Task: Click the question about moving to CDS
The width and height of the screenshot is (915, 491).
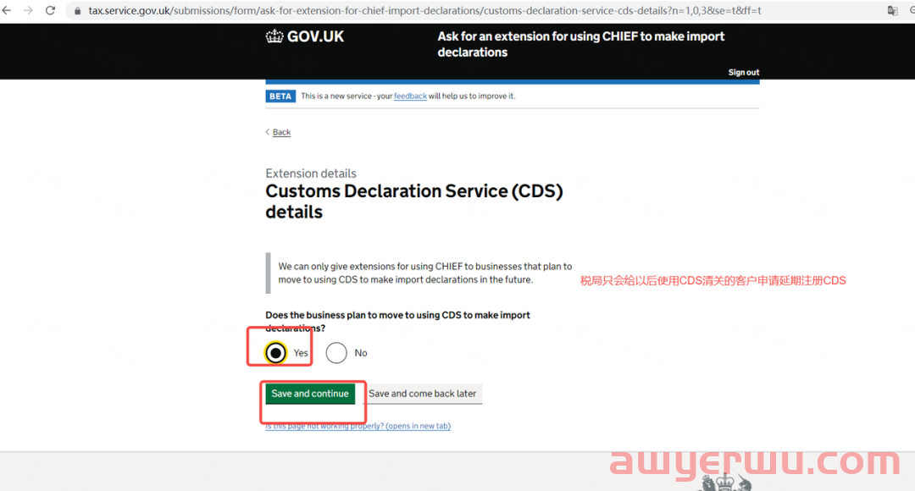Action: [x=398, y=322]
